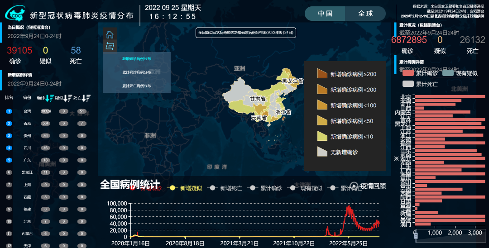This screenshot has width=489, height=248.
Task: Click the 累计死亡 gray legend swatch
Action: [408, 84]
